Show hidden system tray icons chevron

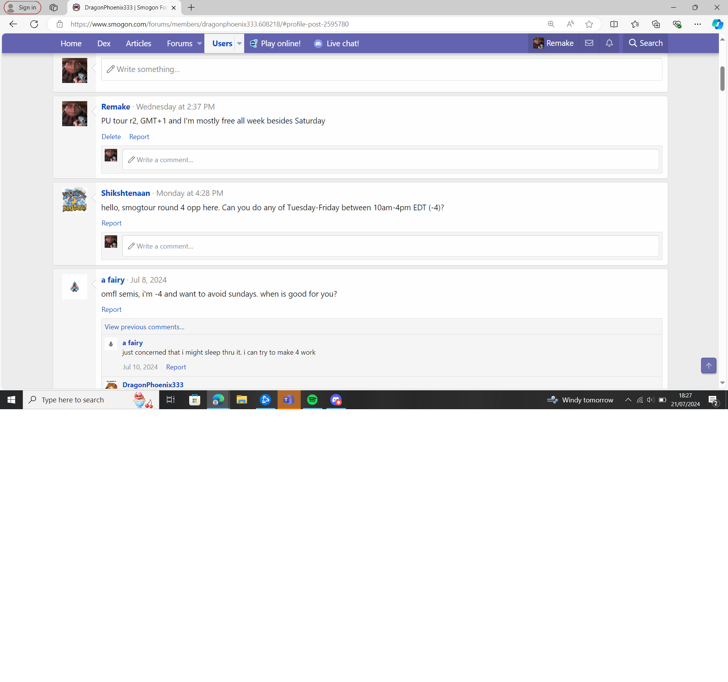pyautogui.click(x=628, y=400)
